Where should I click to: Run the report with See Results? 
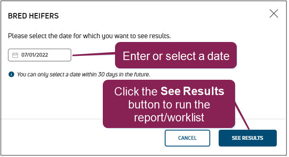pyautogui.click(x=248, y=138)
